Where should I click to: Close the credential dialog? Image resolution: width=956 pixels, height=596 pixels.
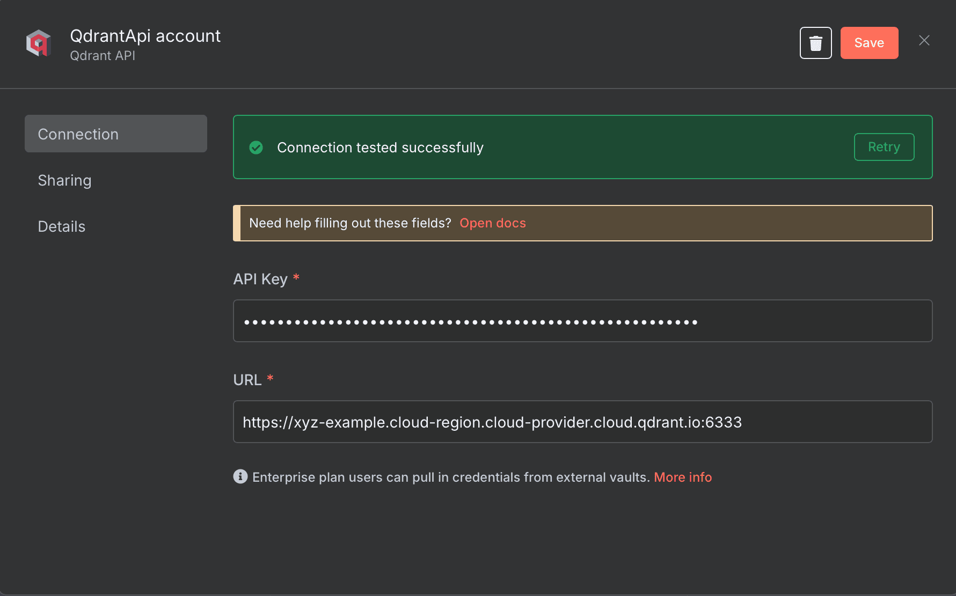924,41
